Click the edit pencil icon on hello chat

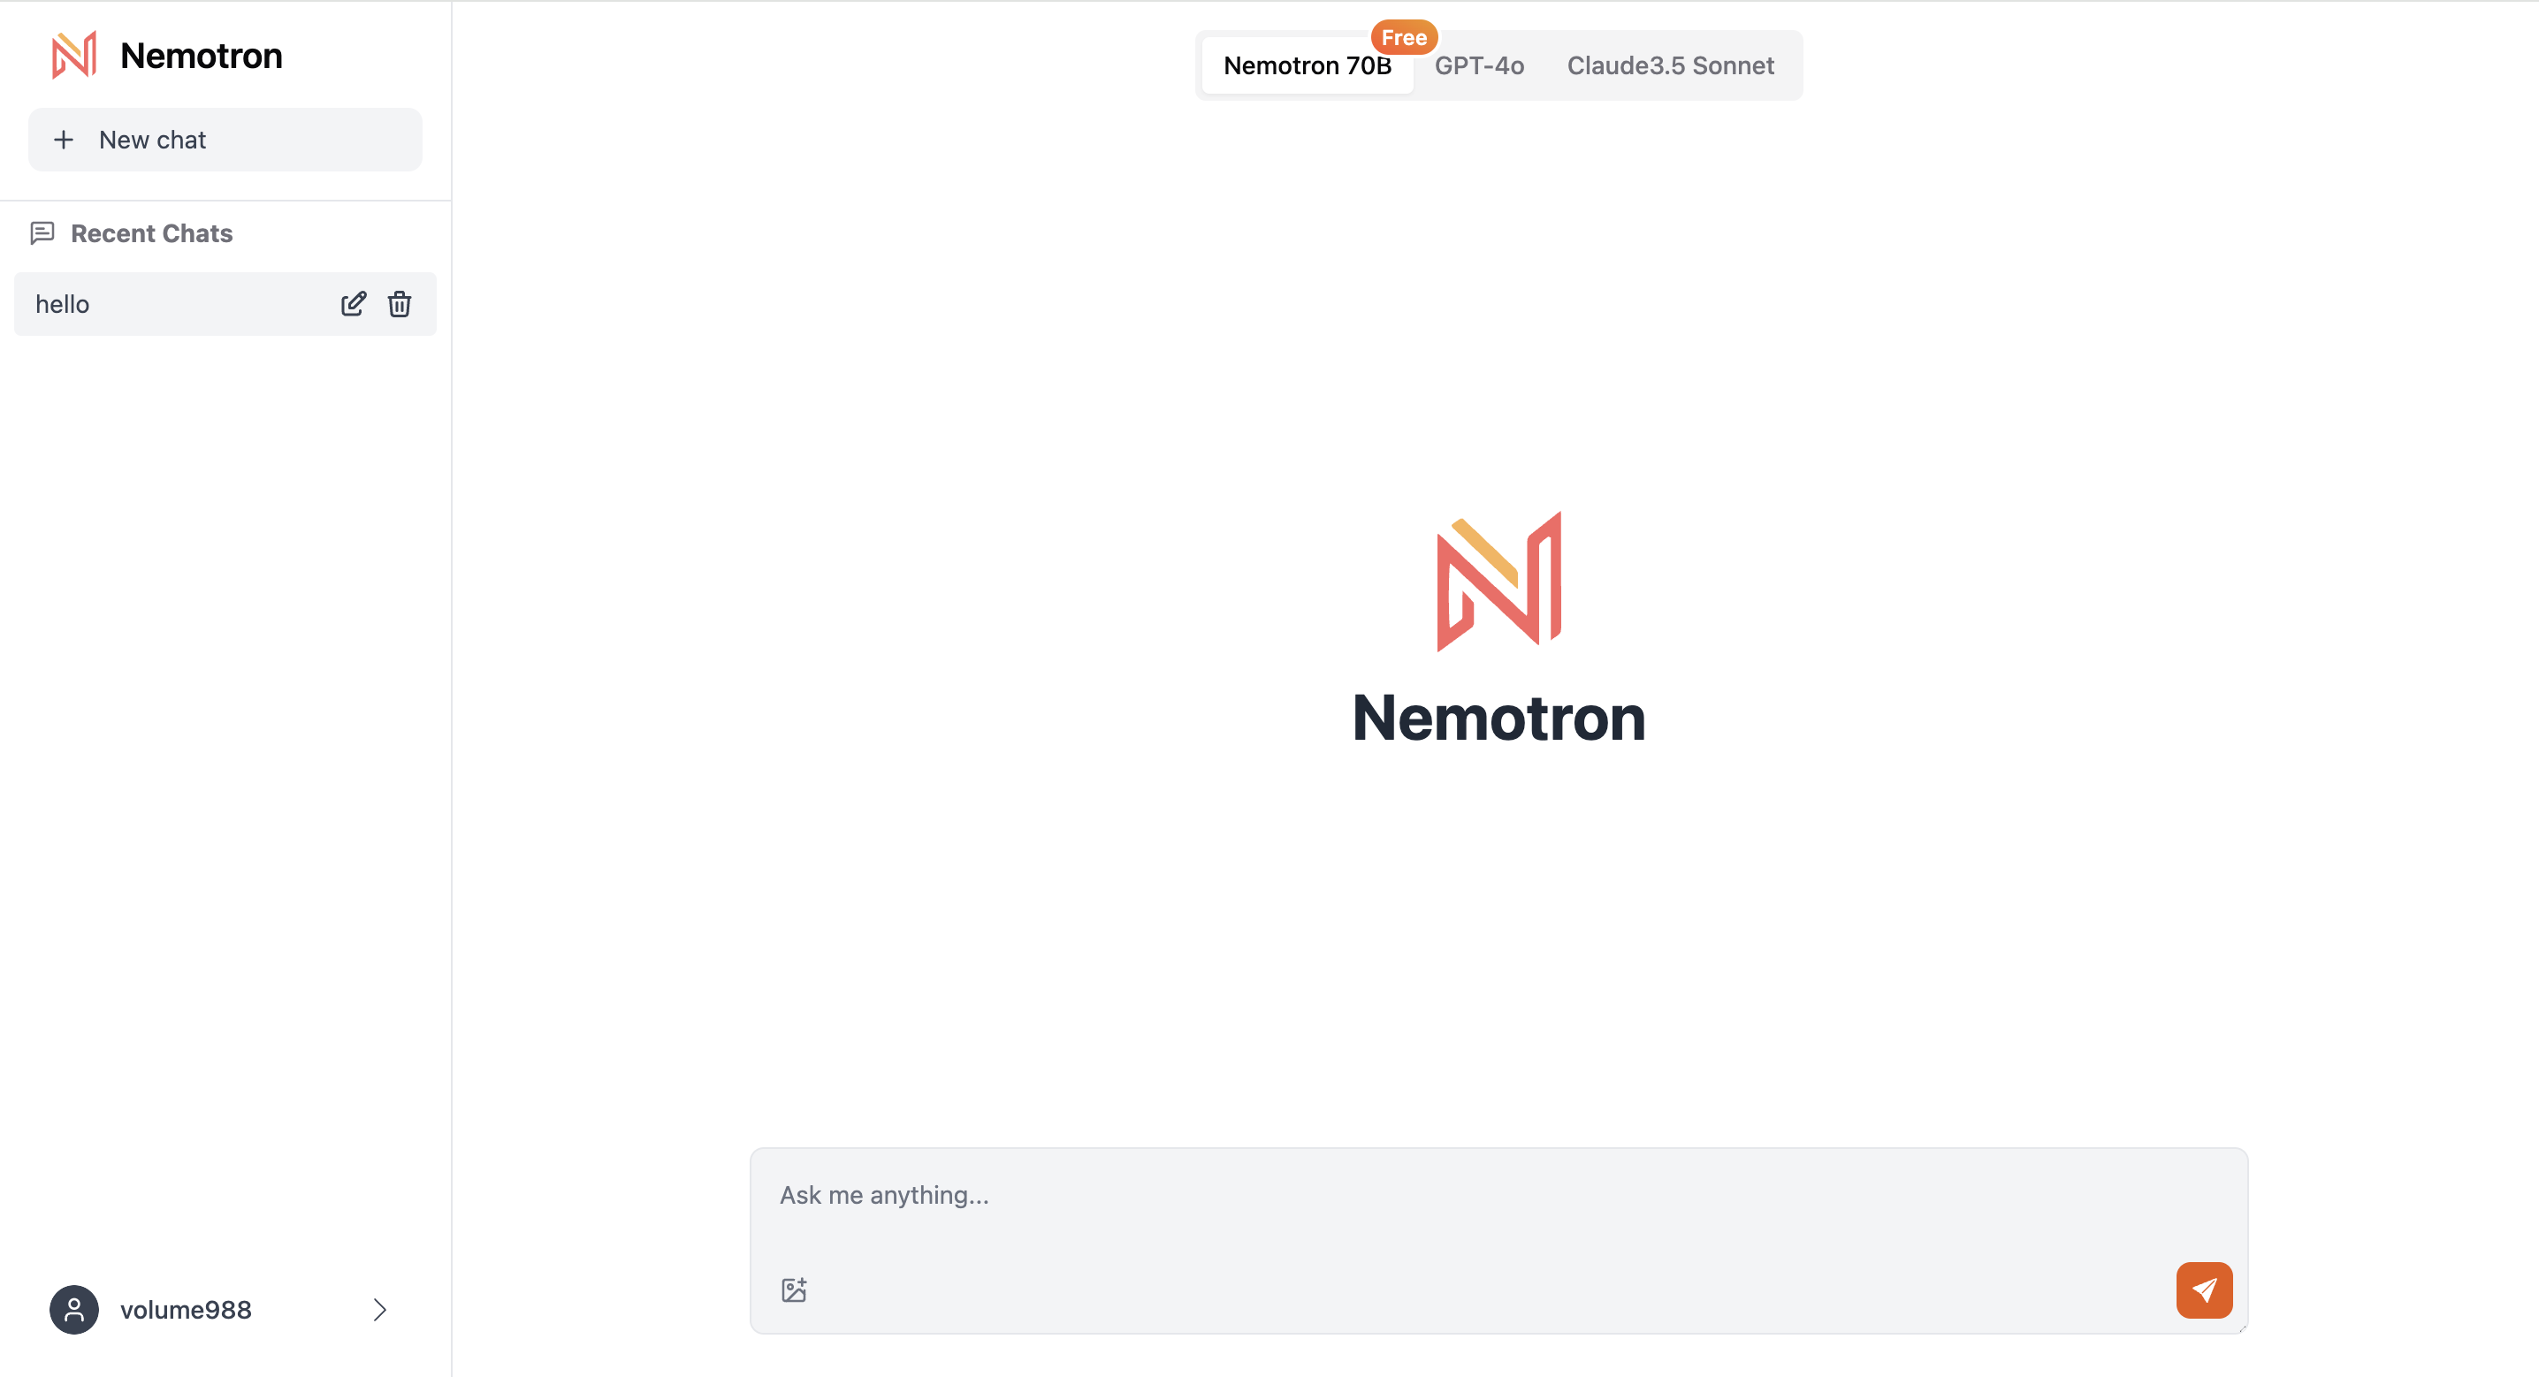[351, 302]
